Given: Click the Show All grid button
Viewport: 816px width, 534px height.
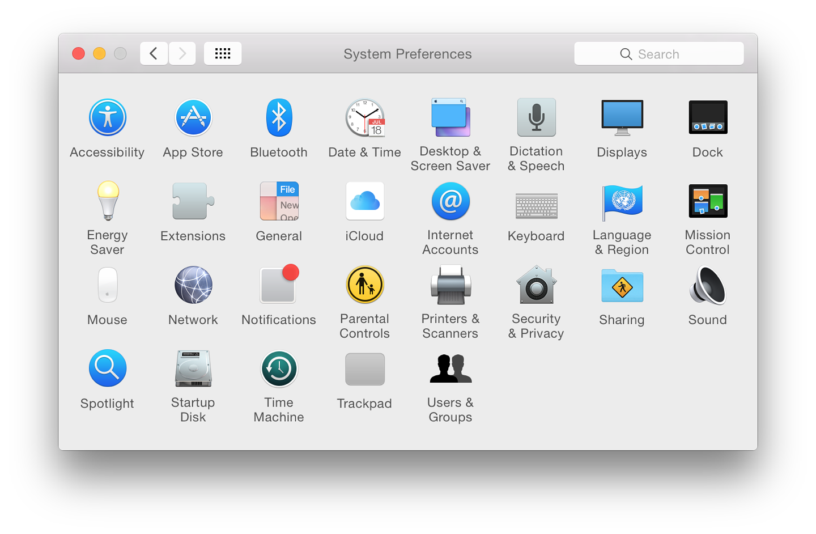Looking at the screenshot, I should 223,54.
